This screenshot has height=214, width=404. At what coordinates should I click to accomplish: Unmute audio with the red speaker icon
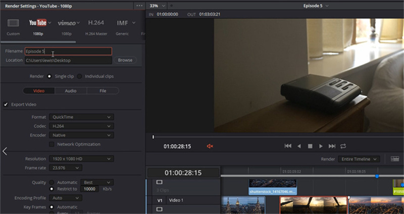210,146
